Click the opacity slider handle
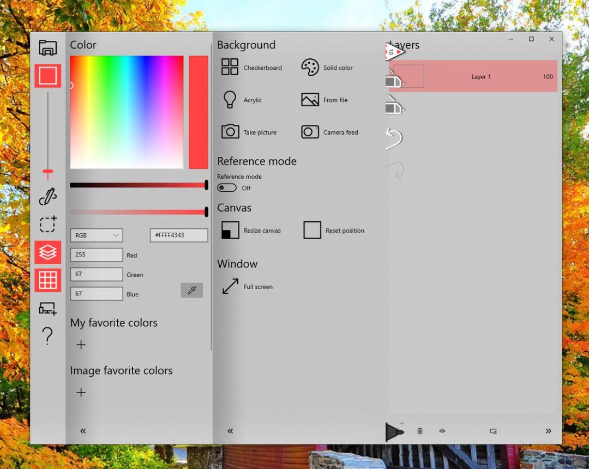Screen dimensions: 589x469 click(x=206, y=212)
